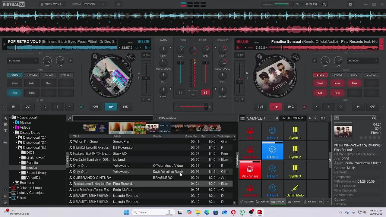Play or pause deck B

276,106
